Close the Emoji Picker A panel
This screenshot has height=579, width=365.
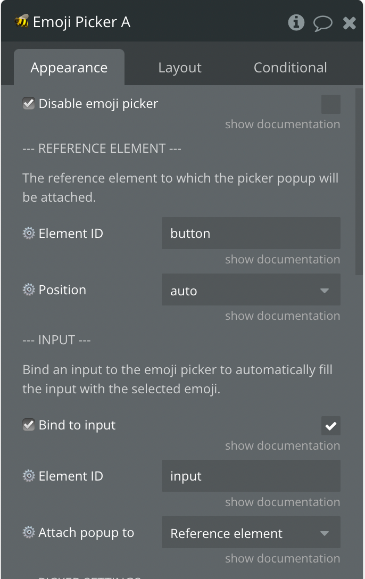[349, 23]
